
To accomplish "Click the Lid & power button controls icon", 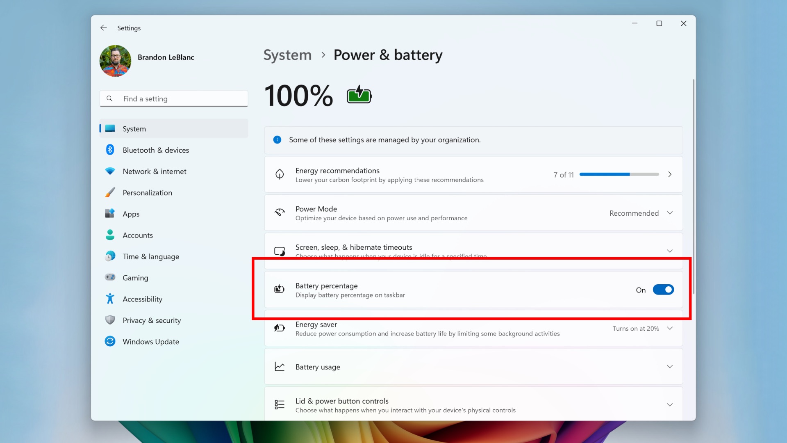I will coord(280,405).
